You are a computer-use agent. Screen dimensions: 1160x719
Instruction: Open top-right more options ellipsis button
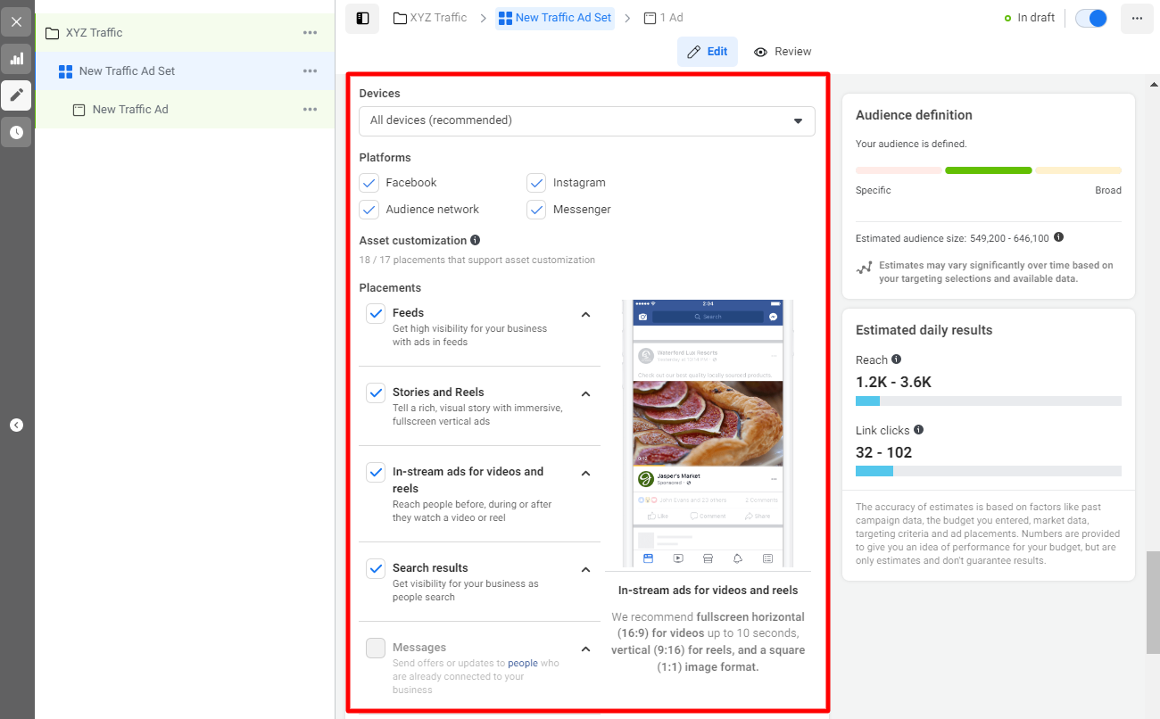coord(1137,18)
